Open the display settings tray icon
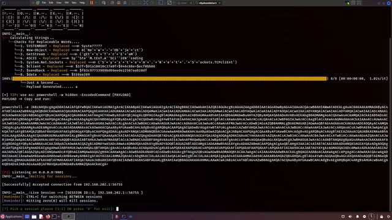 click(343, 216)
